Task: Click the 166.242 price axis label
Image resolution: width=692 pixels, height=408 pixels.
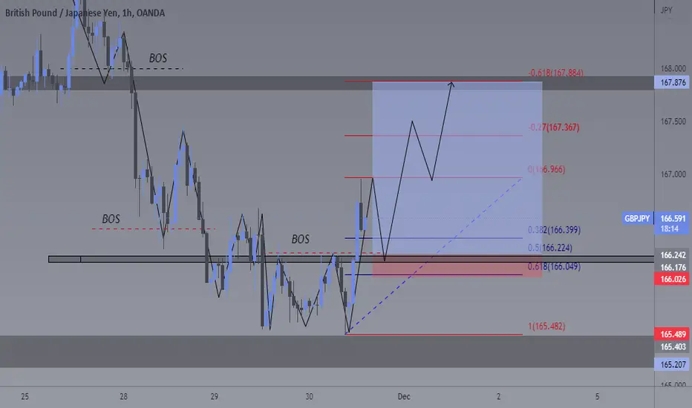Action: [x=673, y=255]
